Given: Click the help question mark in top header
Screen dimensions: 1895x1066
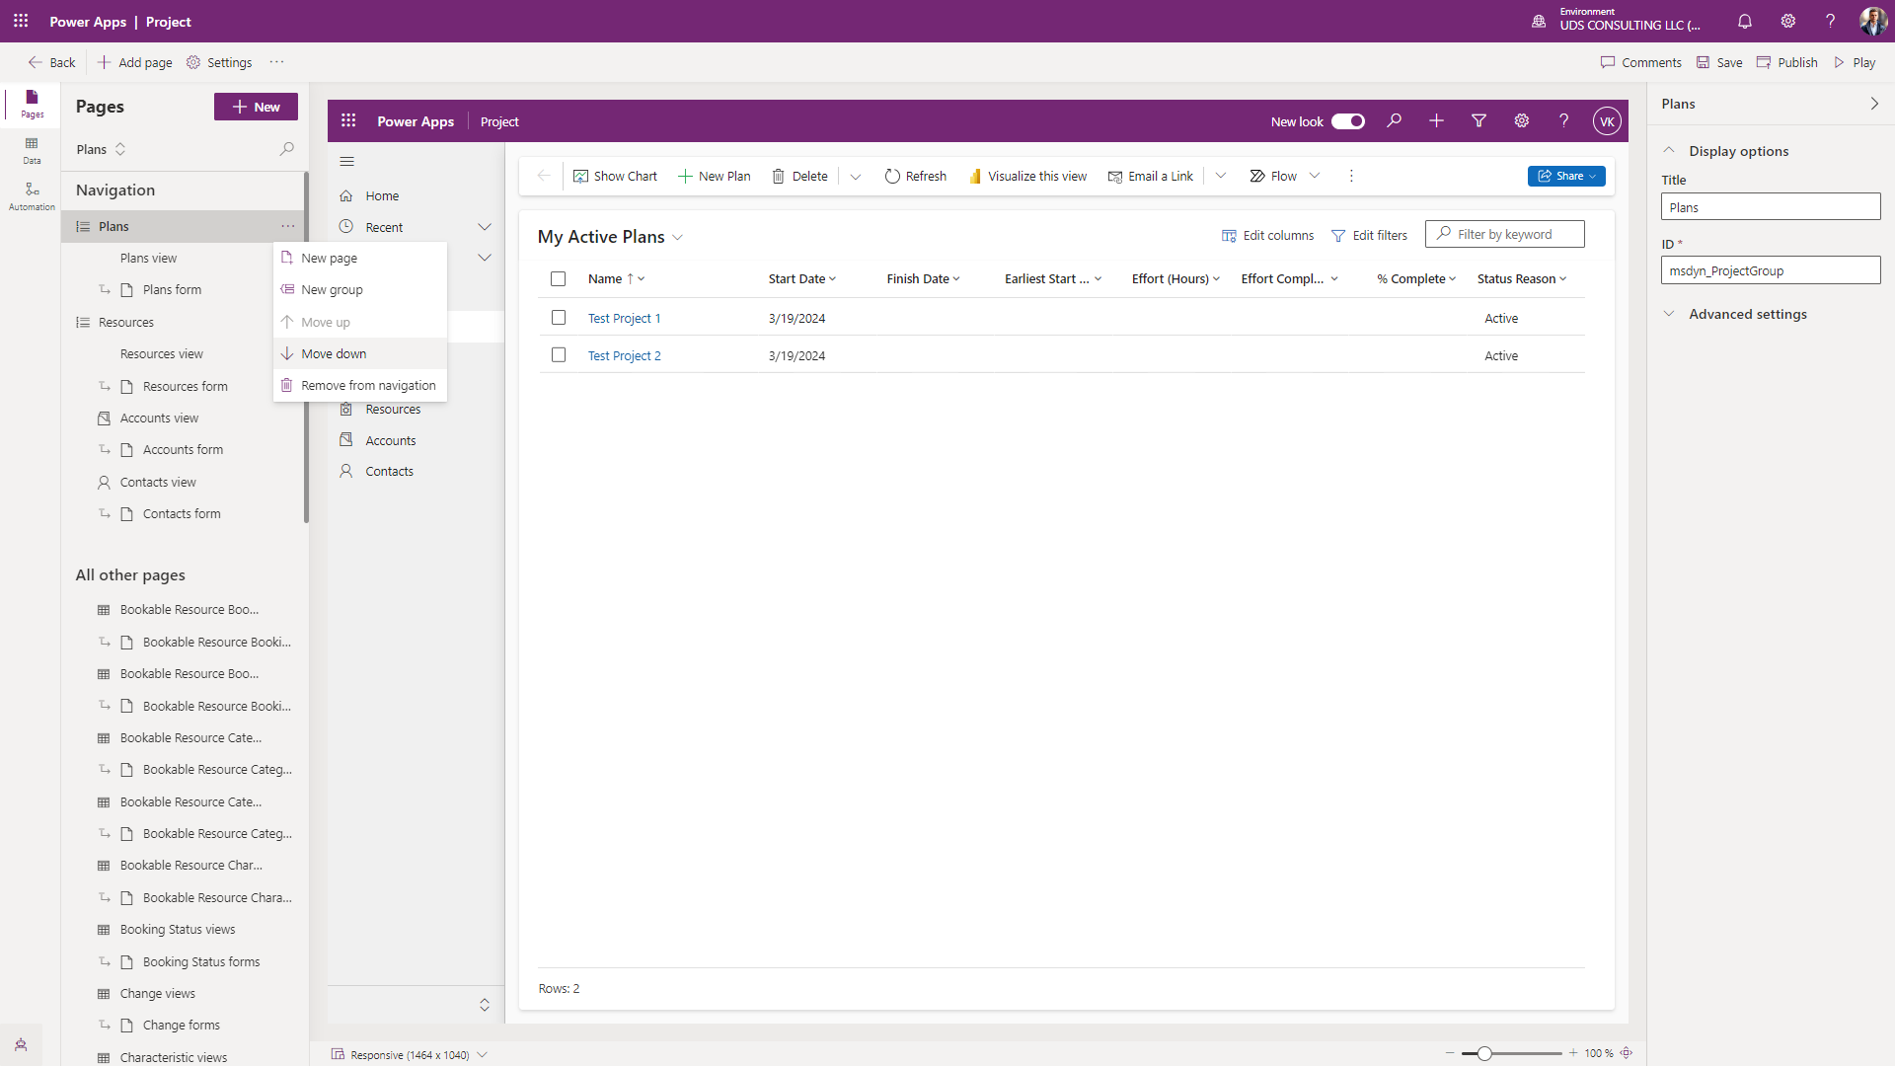Looking at the screenshot, I should click(x=1830, y=21).
